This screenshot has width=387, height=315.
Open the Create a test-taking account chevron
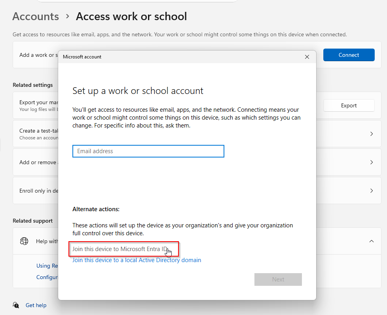372,134
